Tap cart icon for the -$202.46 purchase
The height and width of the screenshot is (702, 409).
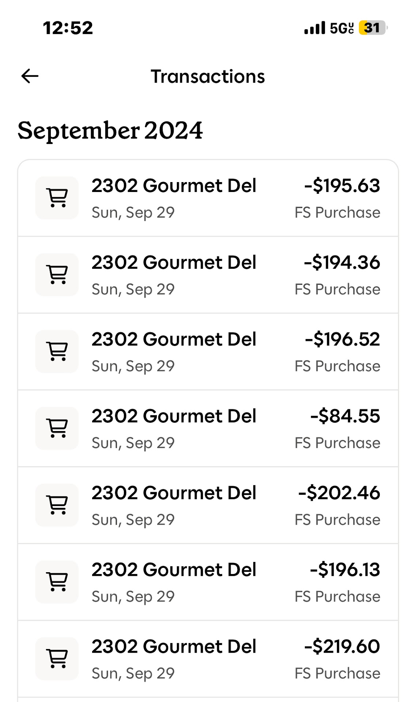[x=57, y=505]
